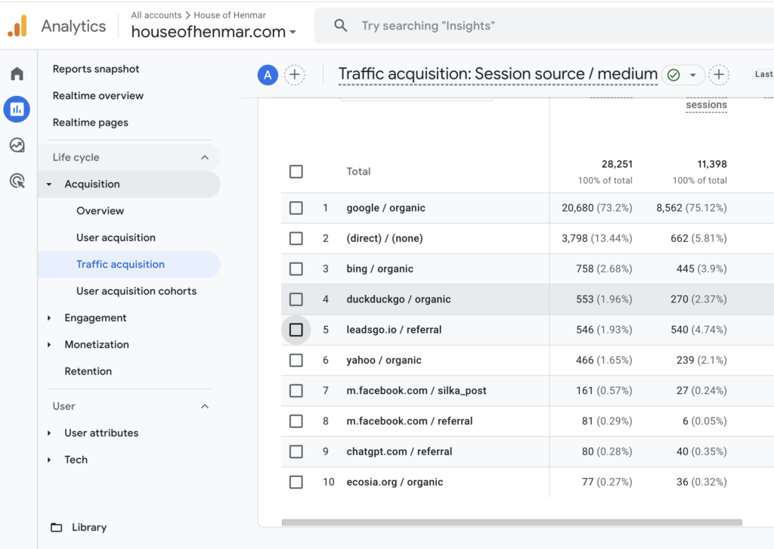Image resolution: width=774 pixels, height=549 pixels.
Task: Check the (direct) / (none) row checkbox
Action: coord(296,238)
